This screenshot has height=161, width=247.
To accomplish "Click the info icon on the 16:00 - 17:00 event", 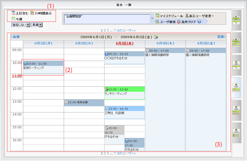I will [127, 141].
